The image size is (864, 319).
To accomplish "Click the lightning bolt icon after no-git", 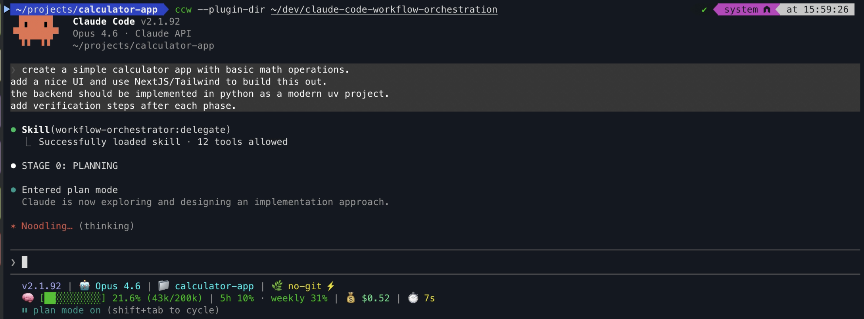I will (330, 286).
